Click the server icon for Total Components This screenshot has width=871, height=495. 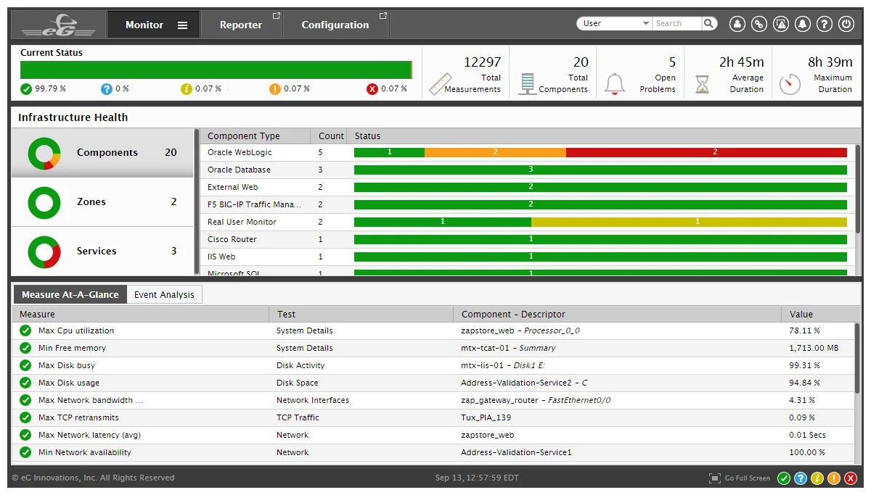[528, 84]
